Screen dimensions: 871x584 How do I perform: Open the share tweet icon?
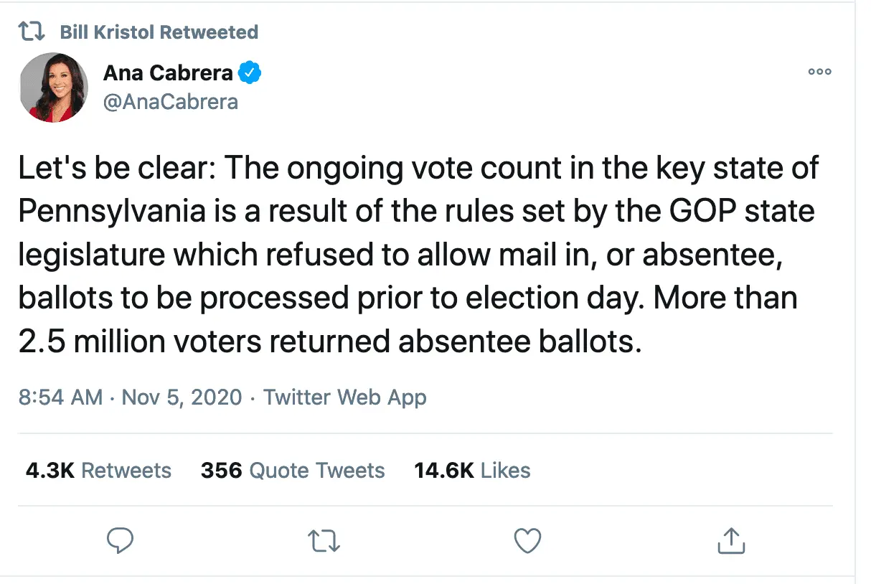[x=731, y=540]
